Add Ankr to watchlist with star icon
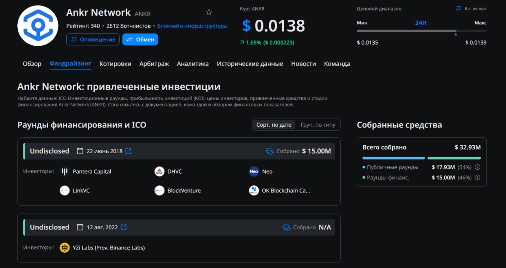 209,12
